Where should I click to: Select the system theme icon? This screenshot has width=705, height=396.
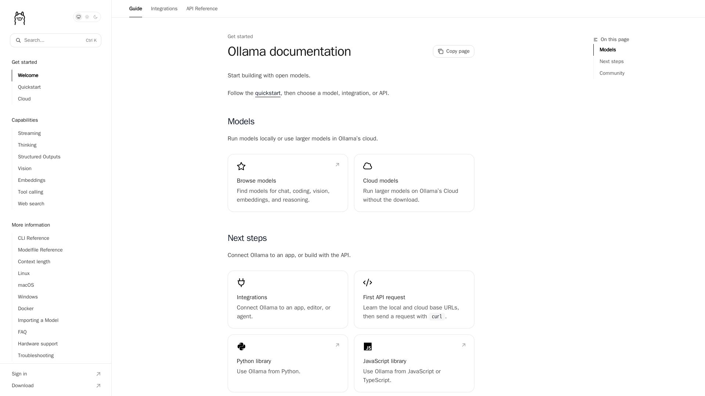(x=79, y=17)
